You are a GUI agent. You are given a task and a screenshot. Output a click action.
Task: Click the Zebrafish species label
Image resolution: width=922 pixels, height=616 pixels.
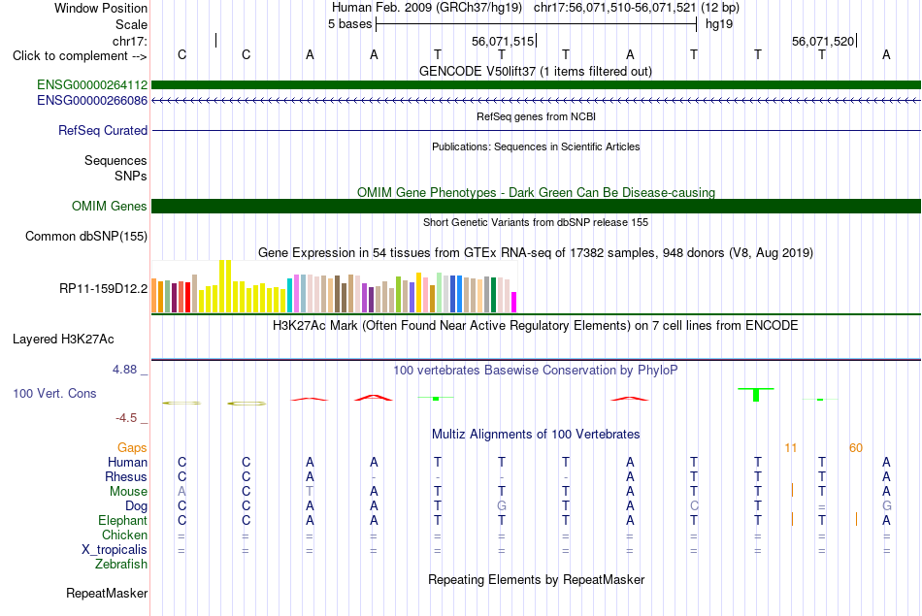[121, 565]
